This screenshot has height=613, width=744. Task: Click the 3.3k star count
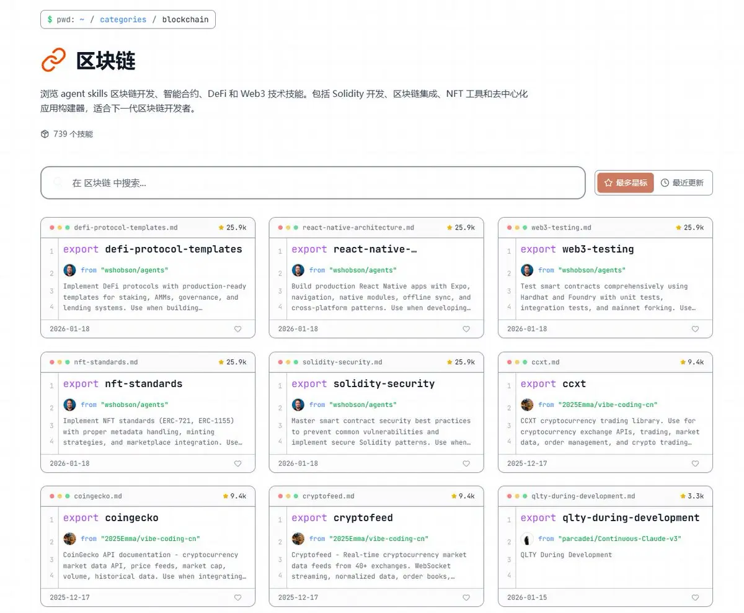tap(696, 496)
